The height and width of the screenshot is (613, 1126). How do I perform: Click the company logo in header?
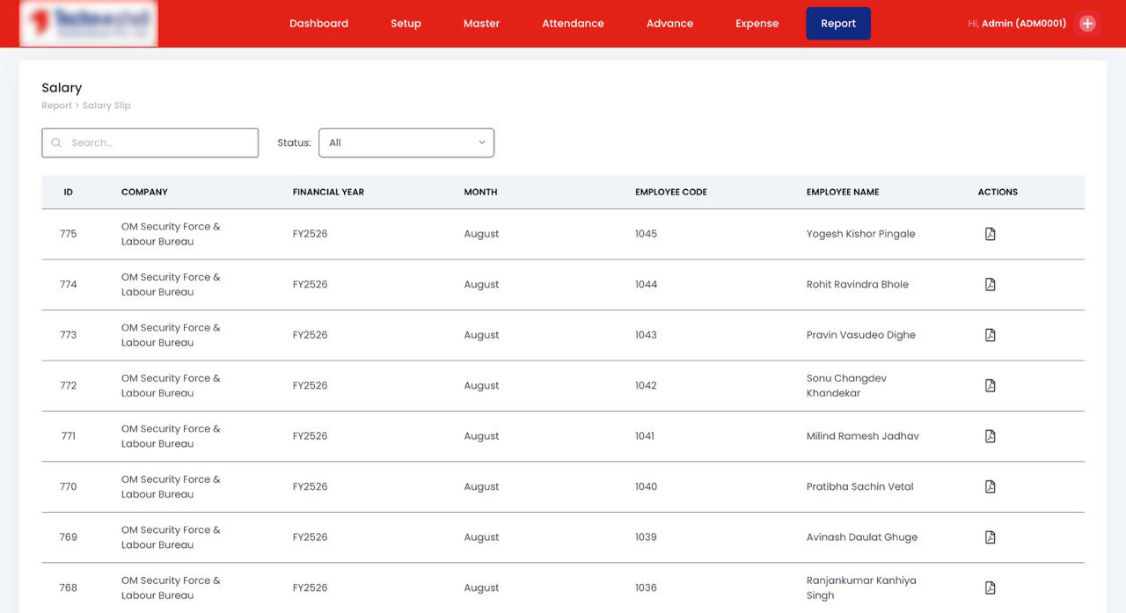point(88,24)
